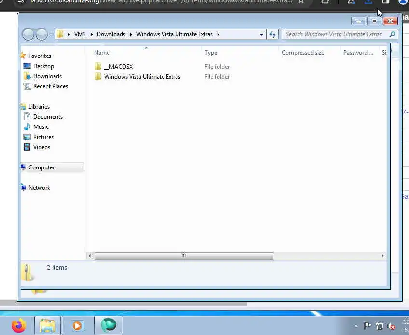Select Favorites in the navigation pane
This screenshot has height=335, width=409.
(x=40, y=56)
